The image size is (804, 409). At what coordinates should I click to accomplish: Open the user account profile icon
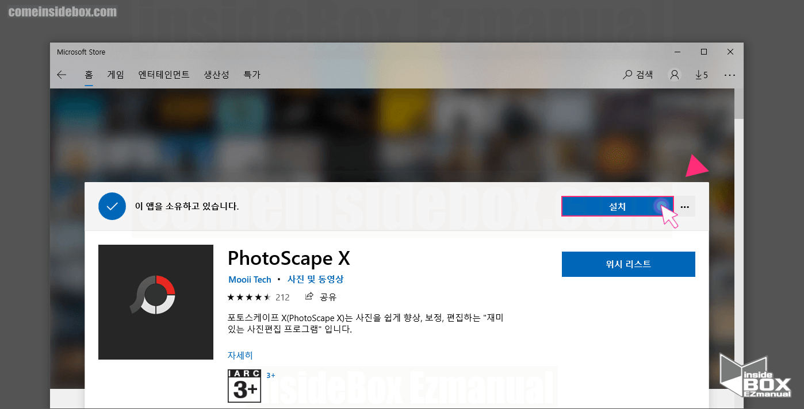click(x=675, y=75)
